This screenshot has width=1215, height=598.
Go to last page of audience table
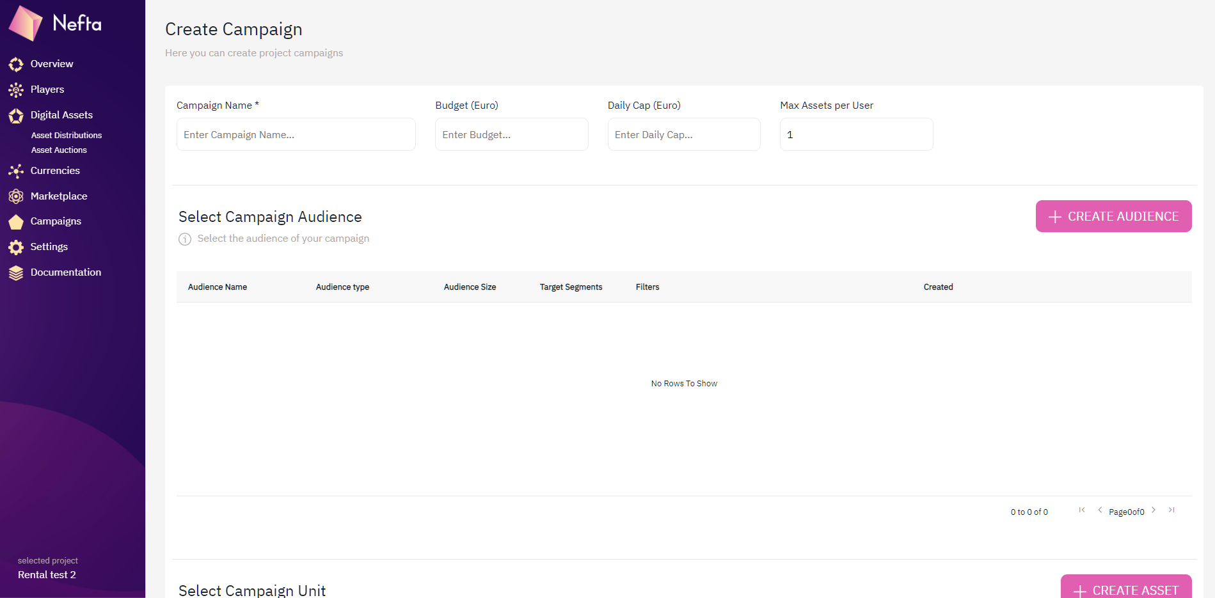[x=1171, y=510]
